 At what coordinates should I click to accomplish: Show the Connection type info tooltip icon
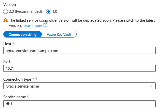pos(35,79)
